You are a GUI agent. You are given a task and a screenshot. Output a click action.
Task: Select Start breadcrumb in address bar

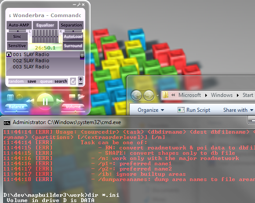[x=248, y=95]
